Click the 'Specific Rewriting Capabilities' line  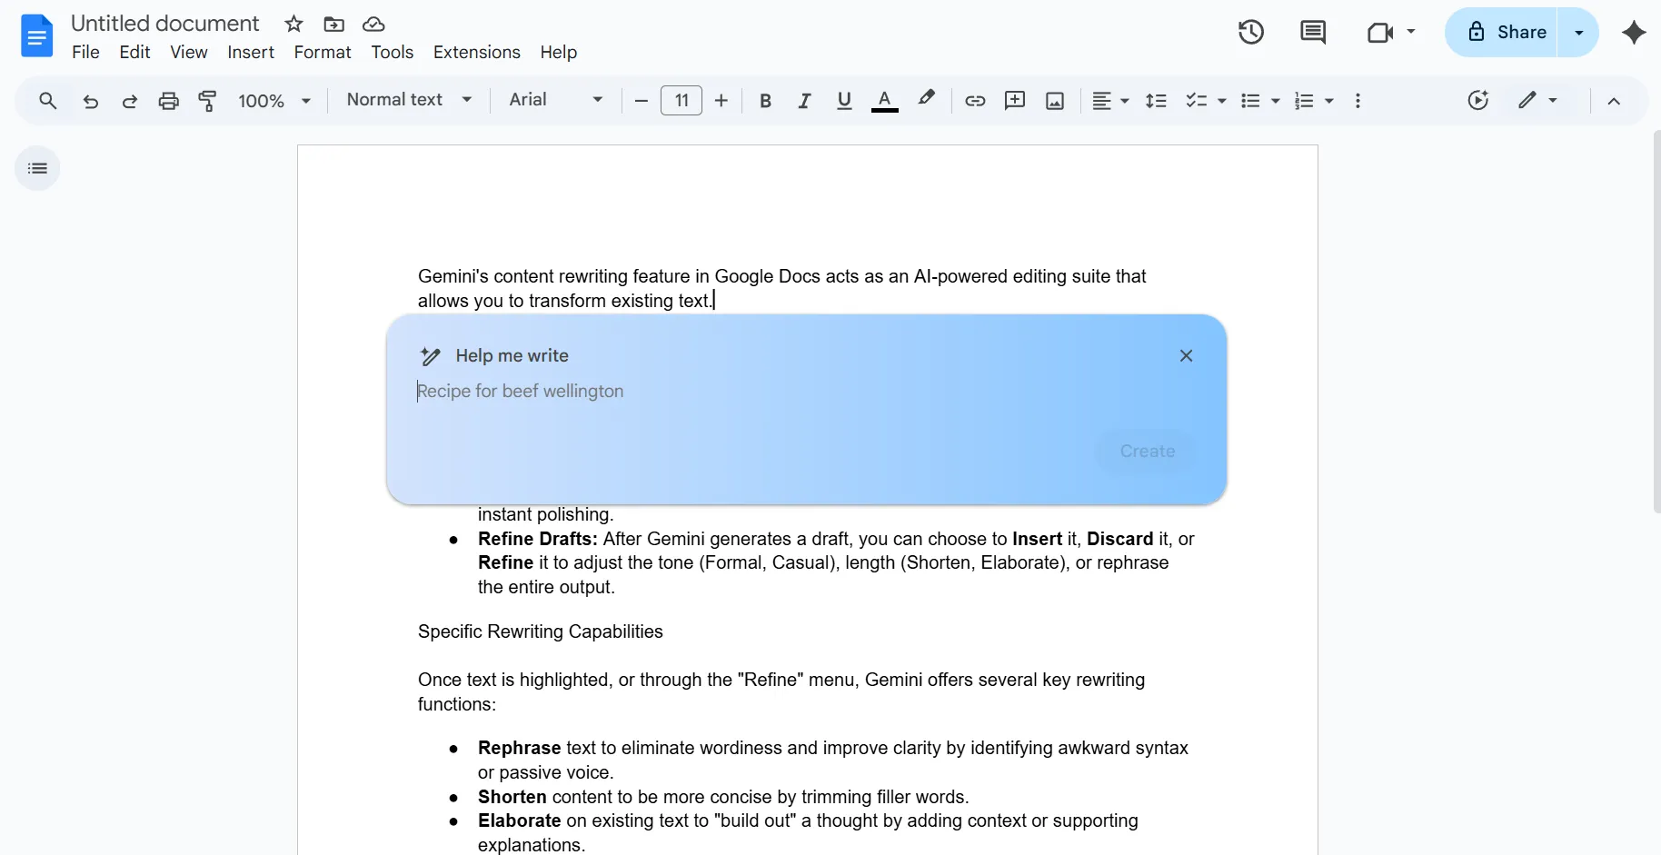541,631
